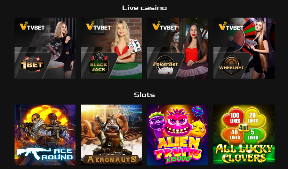Screen dimensions: 288x169
Task: Open the Ace Round slot
Action: coord(45,135)
